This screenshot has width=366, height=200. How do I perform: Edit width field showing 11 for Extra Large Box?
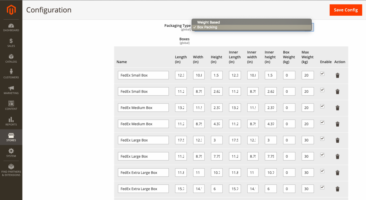tap(199, 173)
